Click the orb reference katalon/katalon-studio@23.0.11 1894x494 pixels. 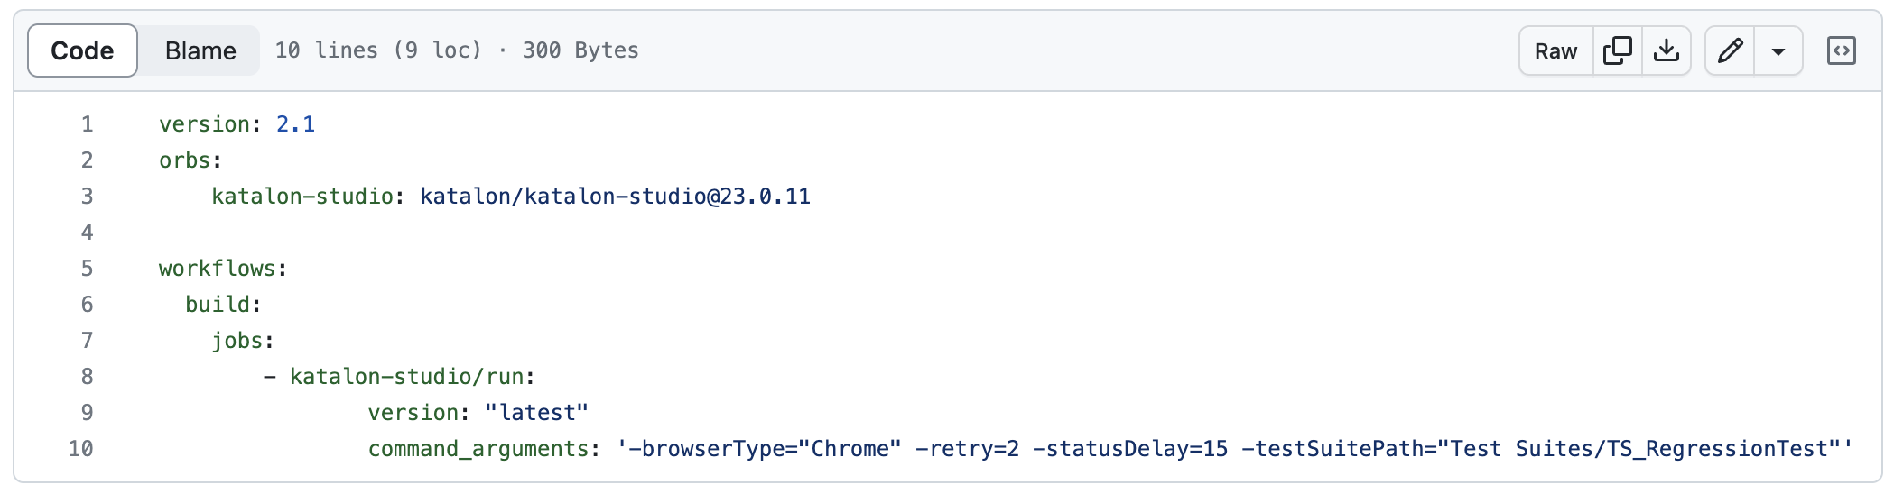[615, 197]
